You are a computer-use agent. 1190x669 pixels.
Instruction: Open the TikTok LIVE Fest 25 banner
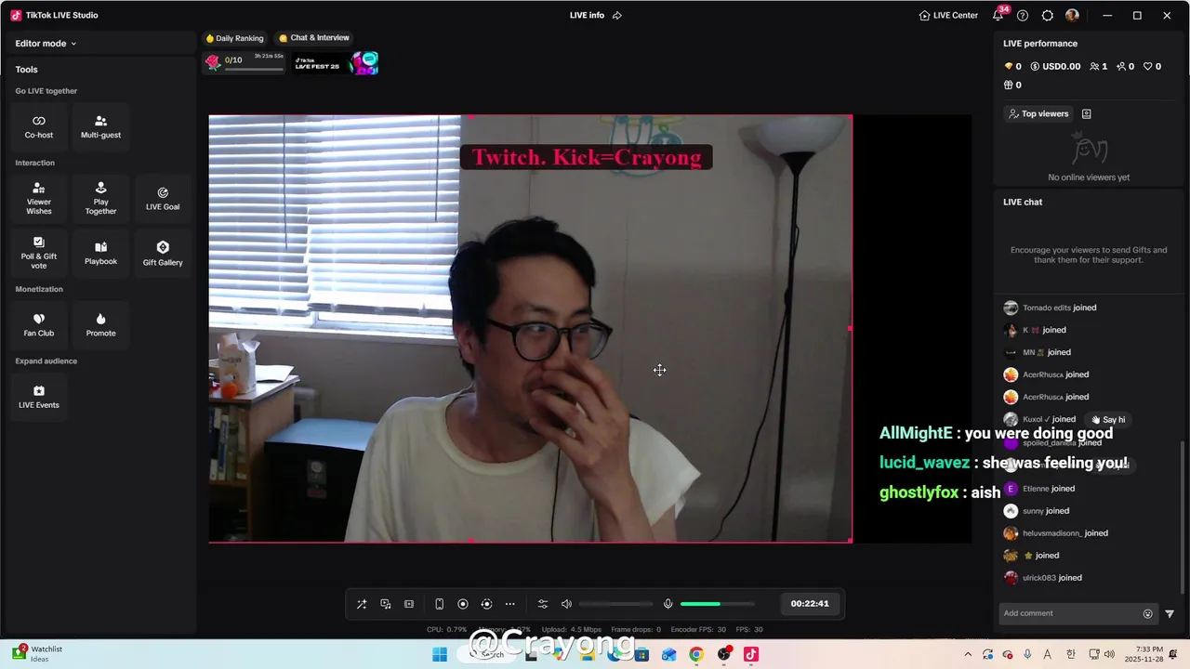pyautogui.click(x=337, y=63)
